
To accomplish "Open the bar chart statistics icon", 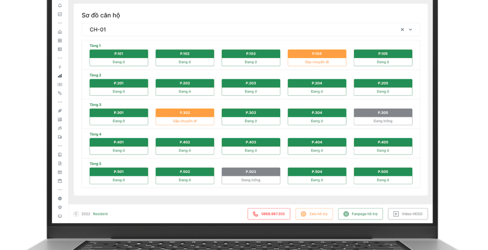I will coord(60,76).
